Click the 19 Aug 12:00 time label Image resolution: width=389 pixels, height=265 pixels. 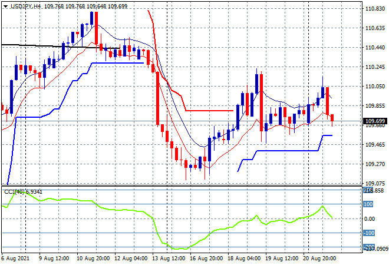pos(282,259)
